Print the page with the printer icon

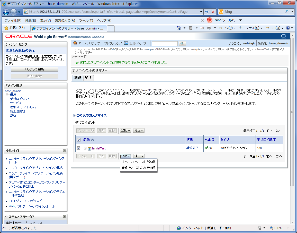(x=209, y=28)
